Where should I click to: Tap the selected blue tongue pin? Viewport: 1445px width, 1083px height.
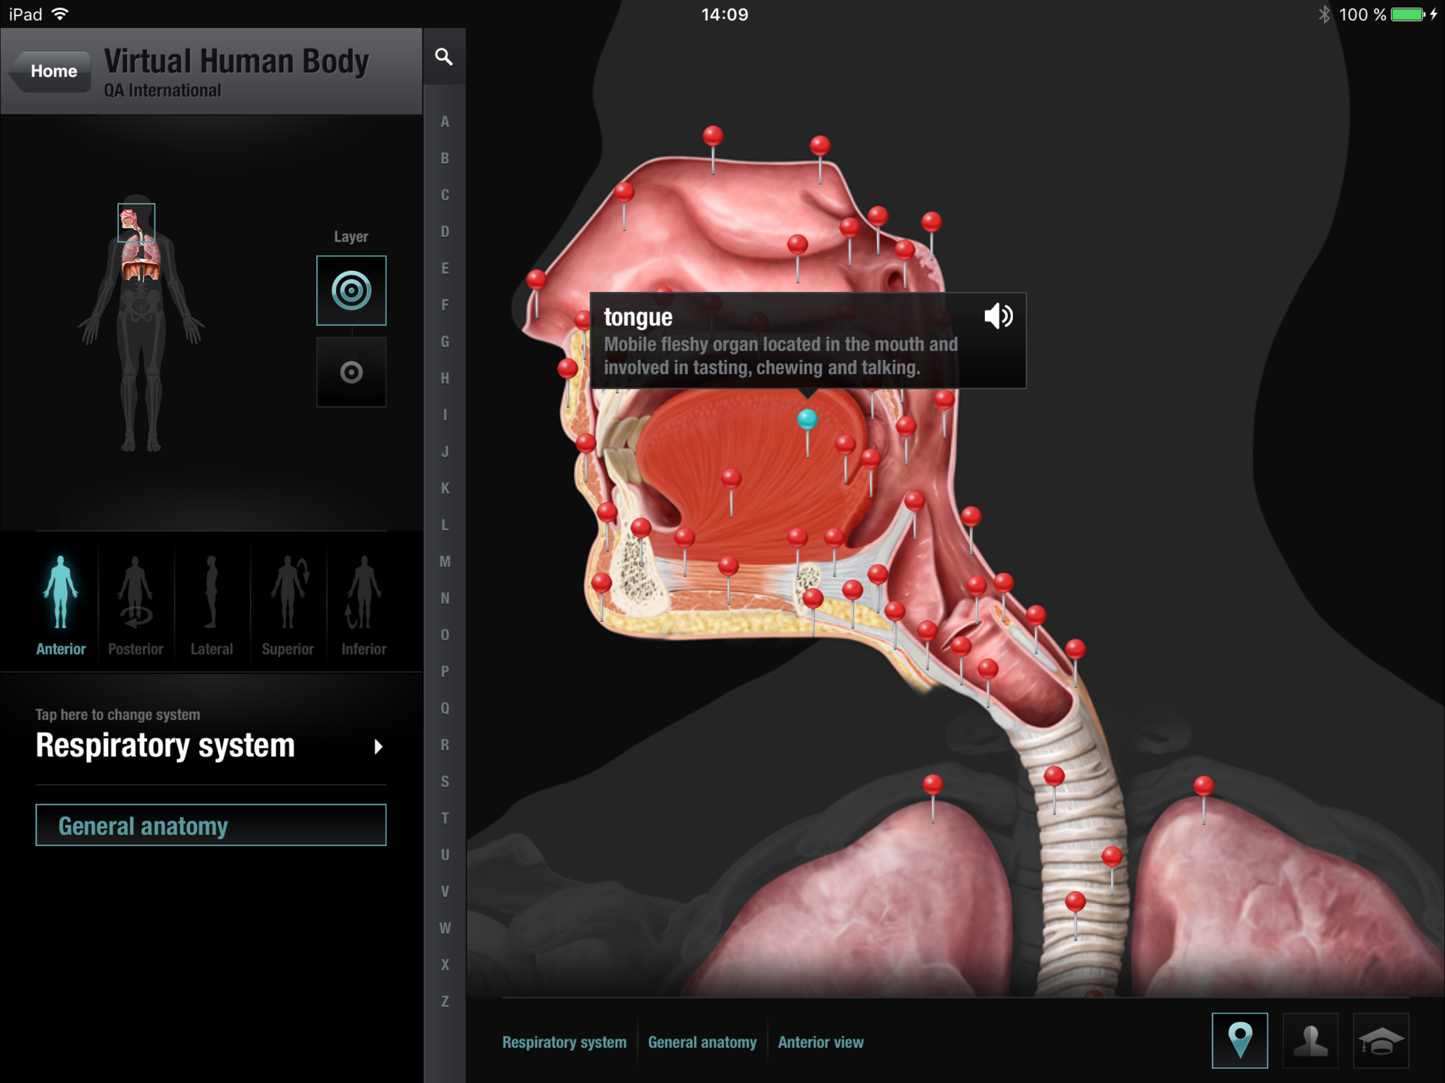[x=808, y=419]
